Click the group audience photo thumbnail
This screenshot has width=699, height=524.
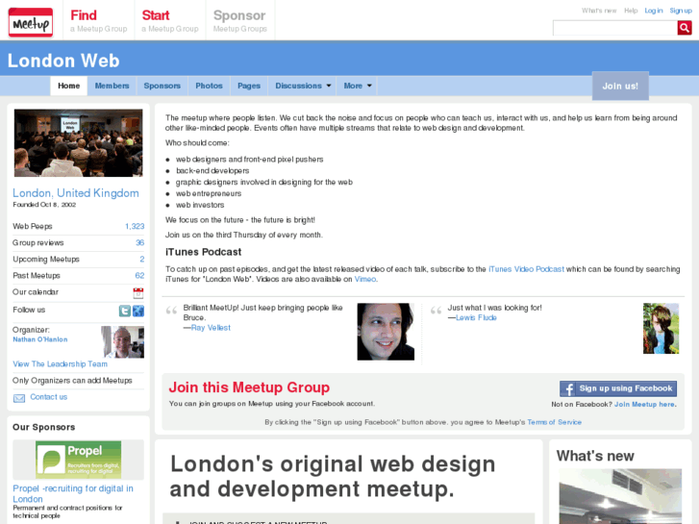79,142
